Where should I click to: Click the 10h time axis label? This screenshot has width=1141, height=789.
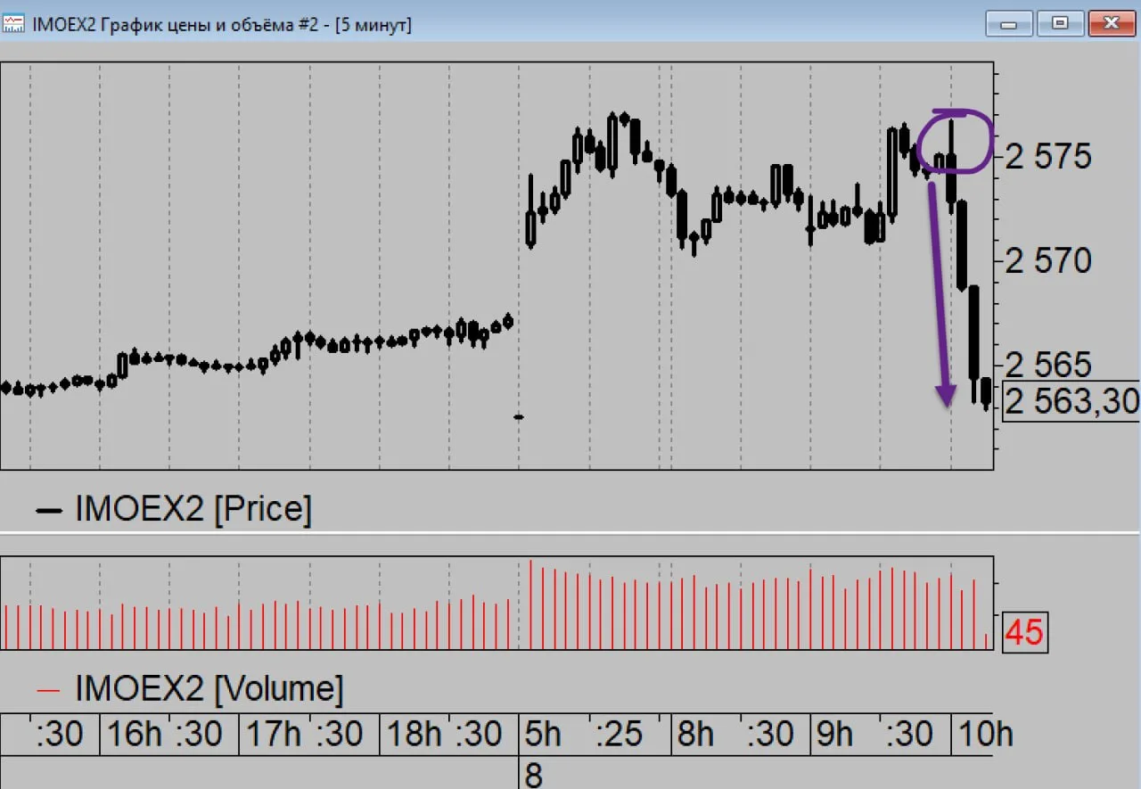click(x=985, y=735)
